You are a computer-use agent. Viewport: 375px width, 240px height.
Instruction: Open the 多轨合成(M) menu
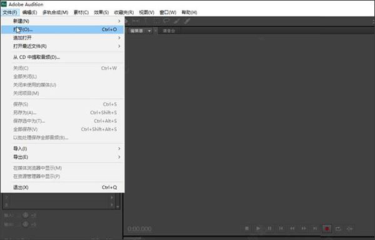[x=55, y=12]
